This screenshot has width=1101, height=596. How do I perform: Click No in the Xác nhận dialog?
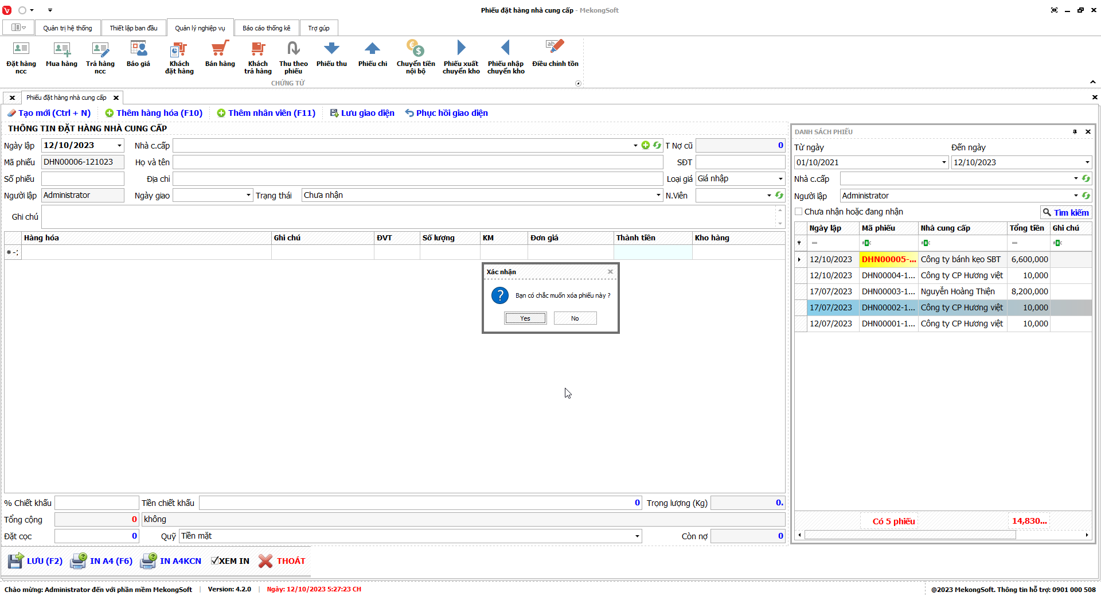coord(575,318)
